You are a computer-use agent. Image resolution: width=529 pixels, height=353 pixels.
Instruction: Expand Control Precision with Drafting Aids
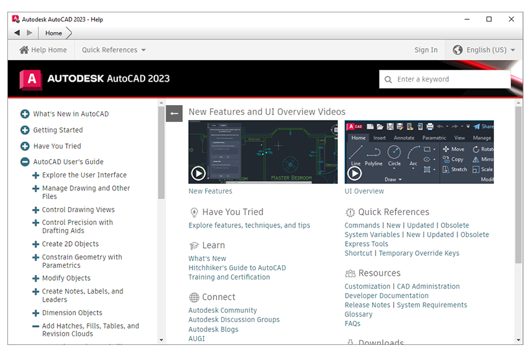pos(36,223)
